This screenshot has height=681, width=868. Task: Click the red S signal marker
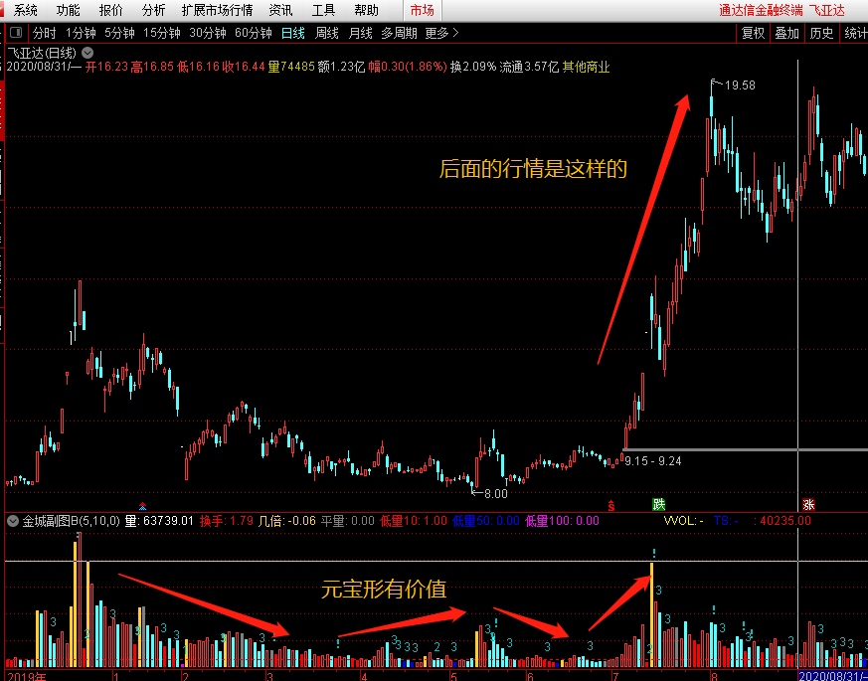click(611, 505)
